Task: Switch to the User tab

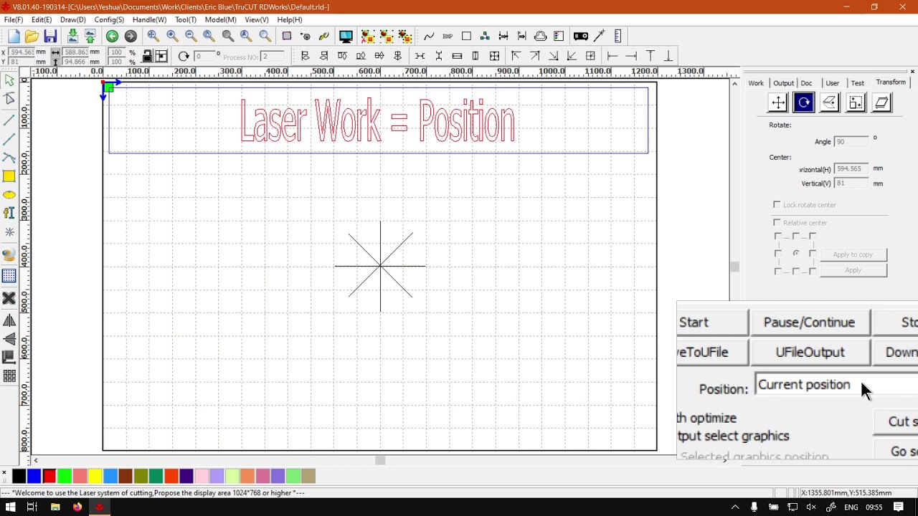Action: tap(832, 83)
